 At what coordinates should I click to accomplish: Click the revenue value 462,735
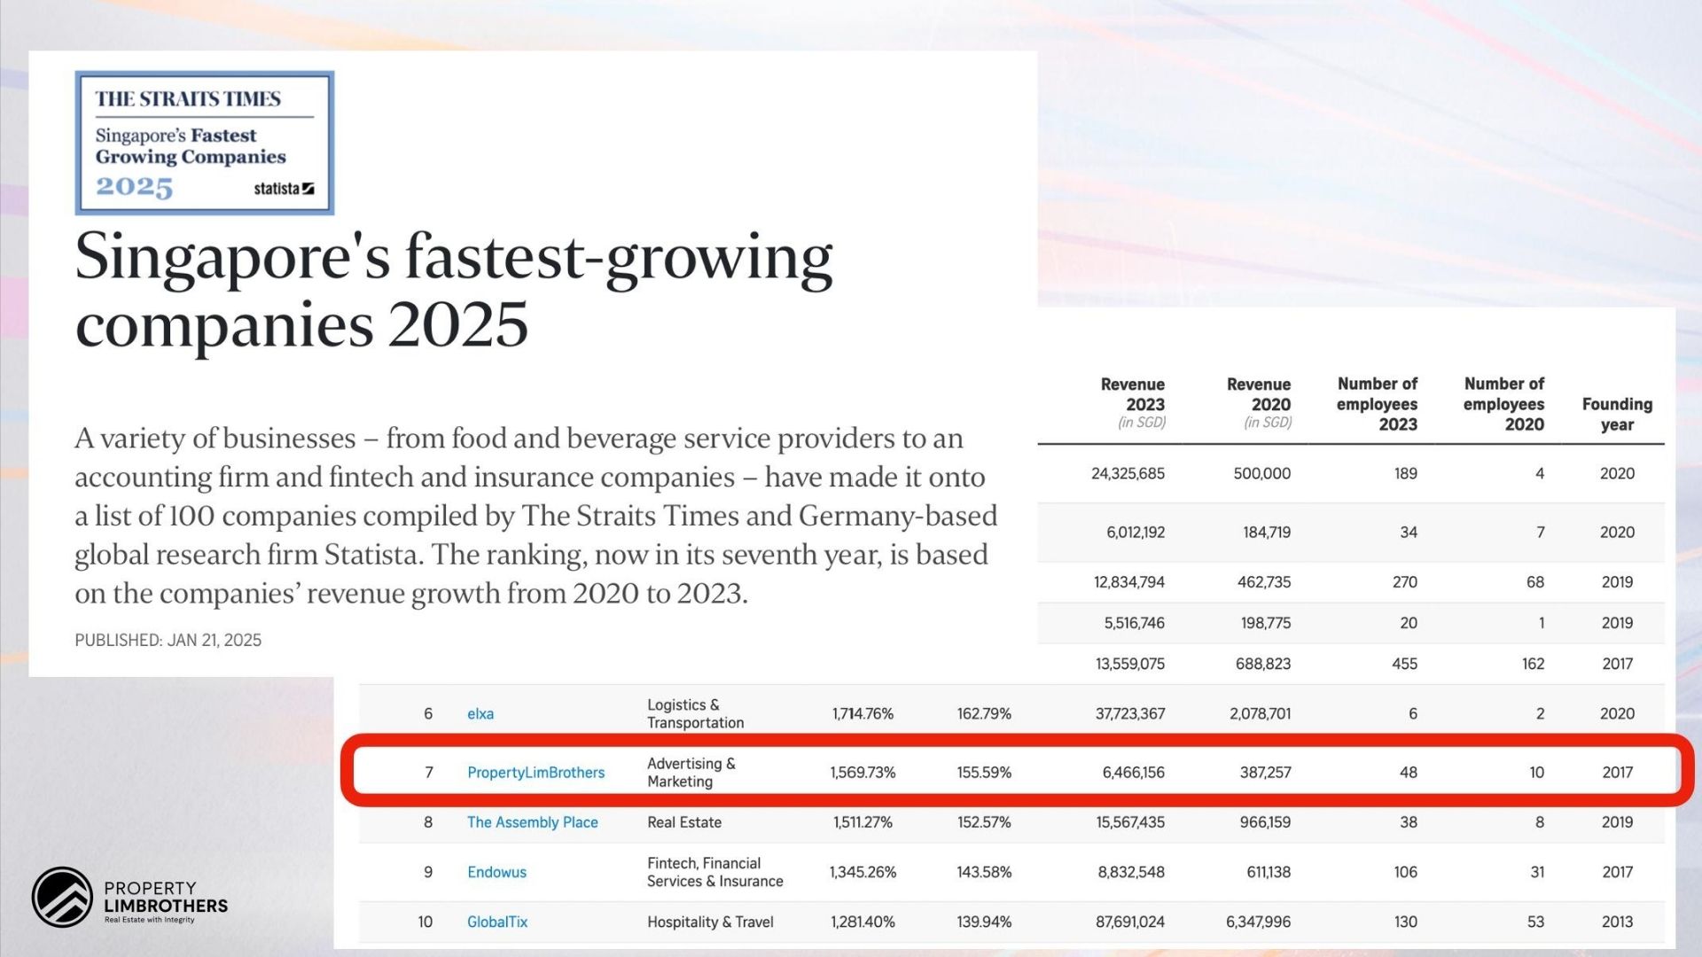[1264, 582]
